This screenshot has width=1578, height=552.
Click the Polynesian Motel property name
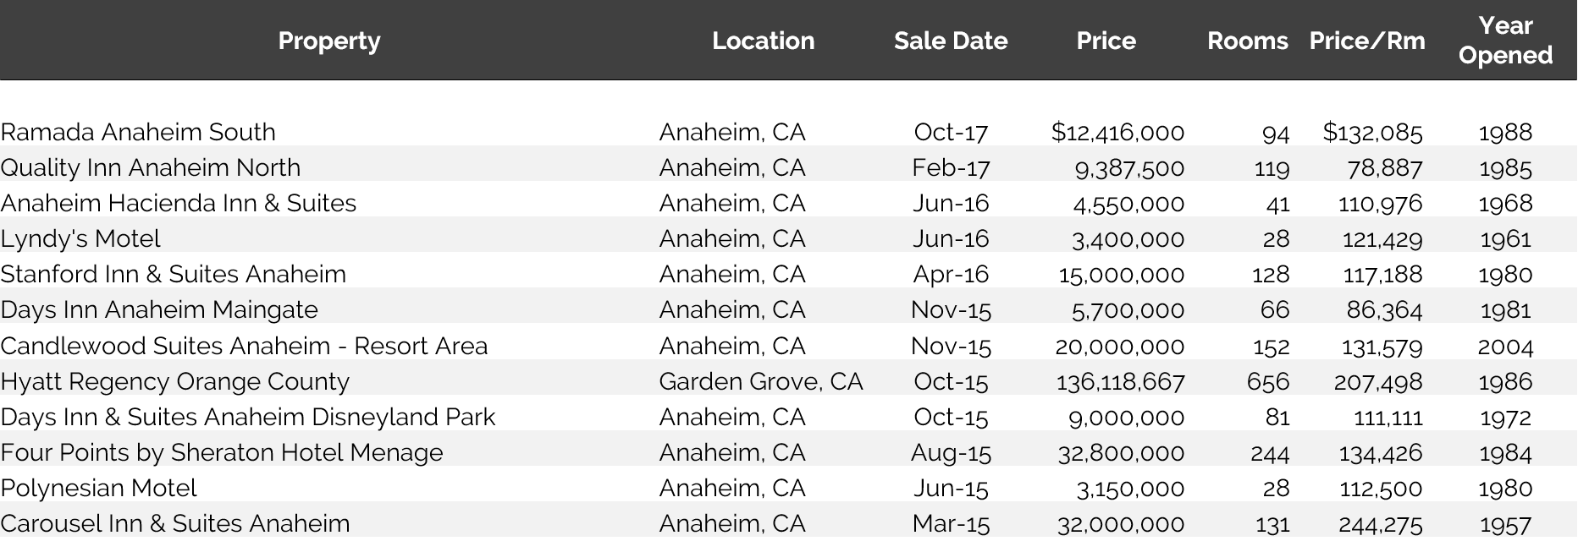pos(98,488)
